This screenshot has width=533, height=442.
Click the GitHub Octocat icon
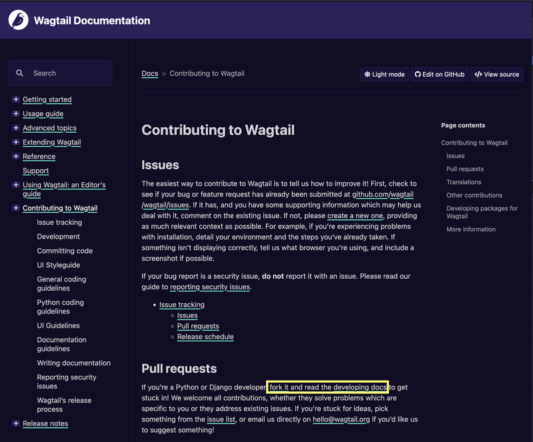click(x=417, y=74)
